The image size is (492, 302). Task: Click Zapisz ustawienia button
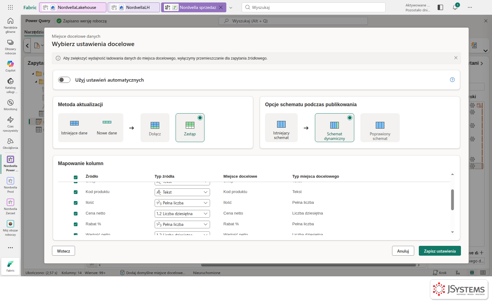(x=440, y=251)
